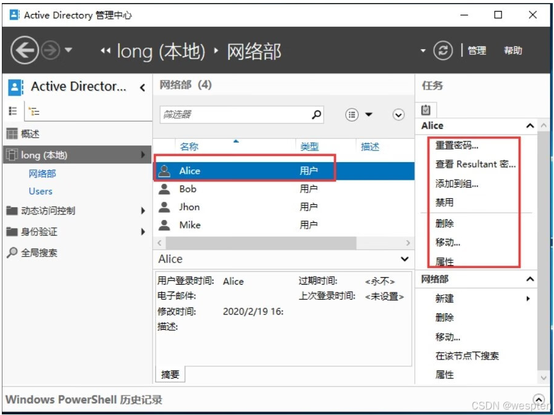Viewport: 554px width, 415px height.
Task: Select the Jhon user row
Action: [283, 207]
